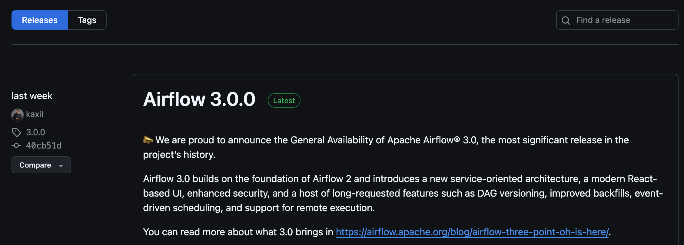Click the megaphone emoji in the announcement
Screen dimensions: 684x245
pyautogui.click(x=148, y=140)
